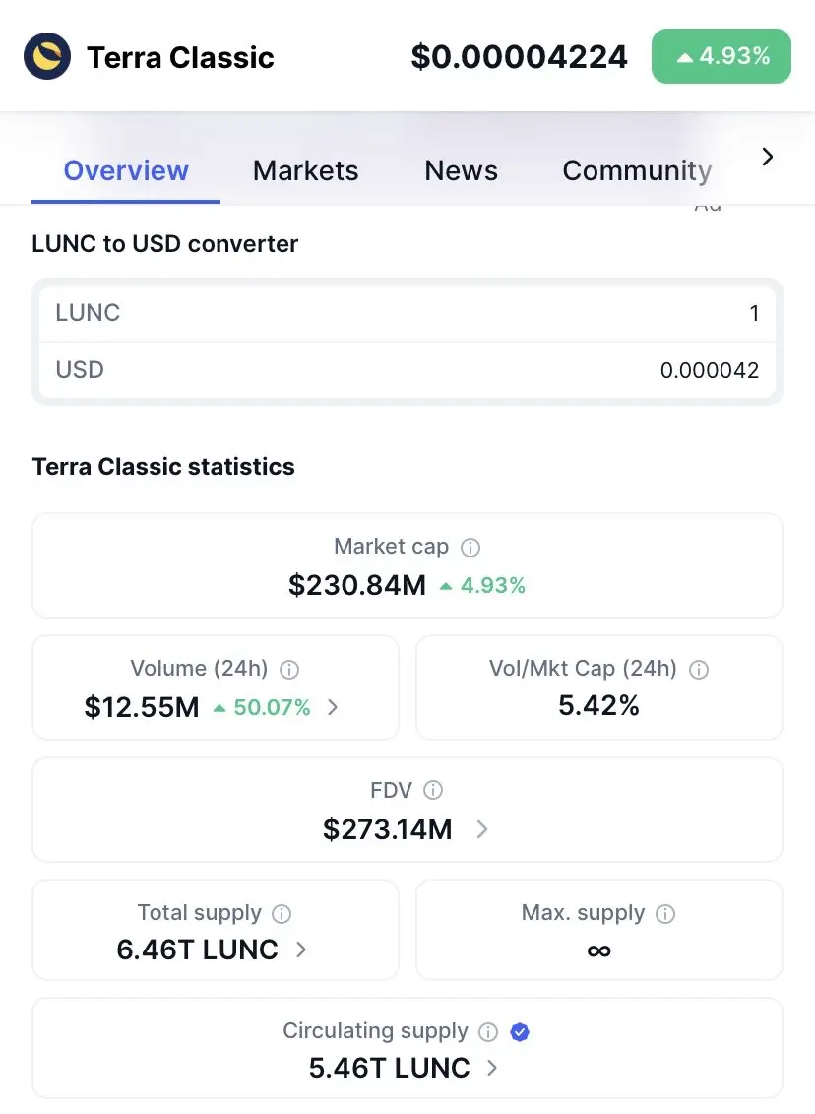Viewport: 815px width, 1114px height.
Task: Click the Market cap info icon
Action: coord(471,547)
